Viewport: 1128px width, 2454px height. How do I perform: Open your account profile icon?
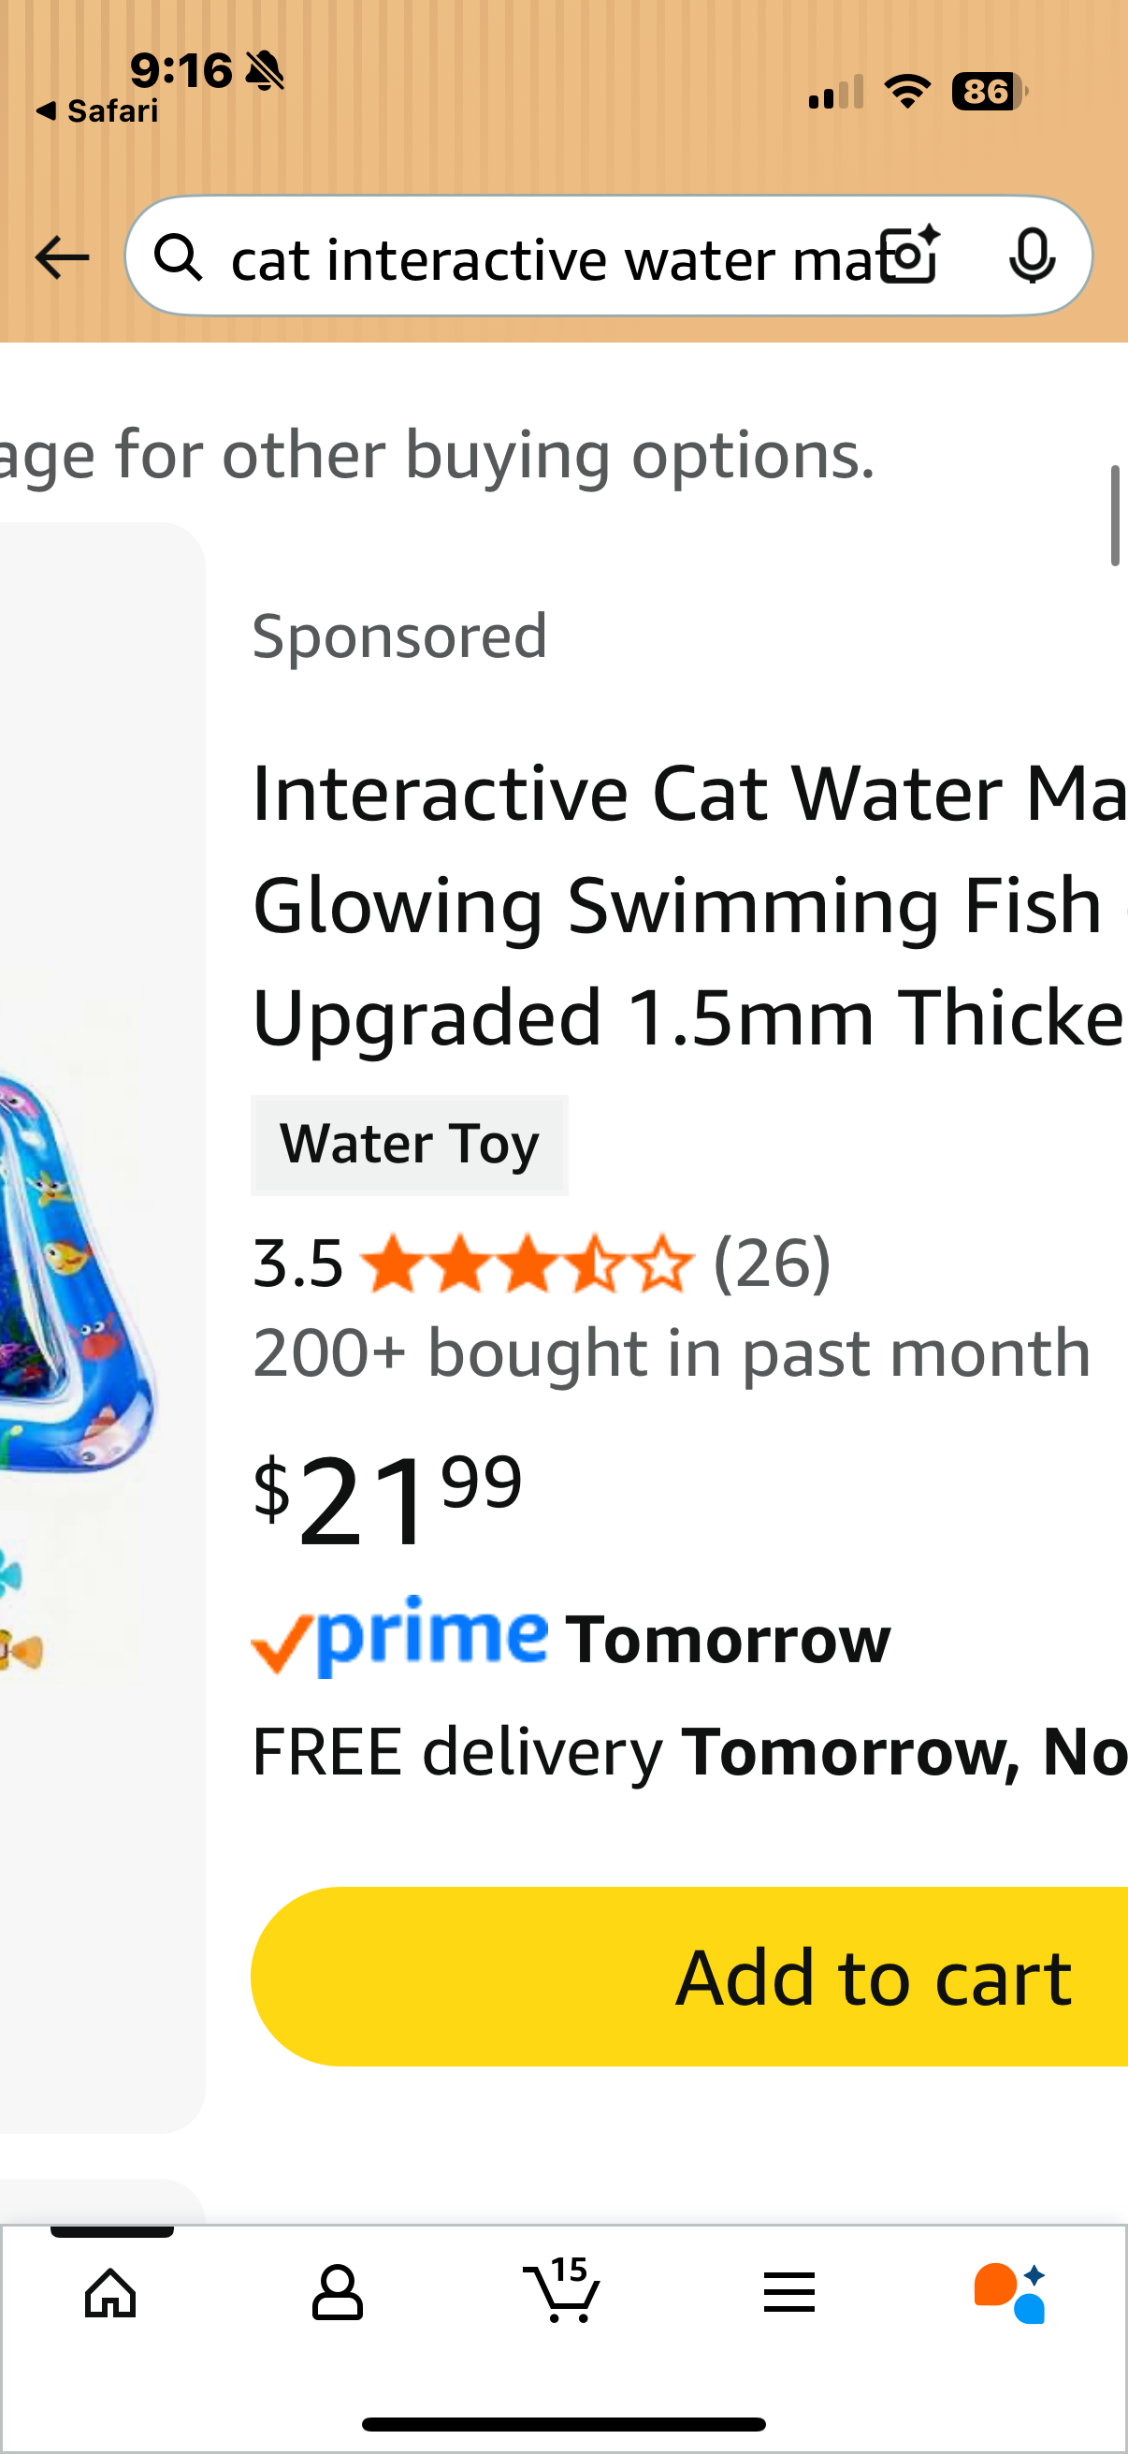click(x=338, y=2290)
